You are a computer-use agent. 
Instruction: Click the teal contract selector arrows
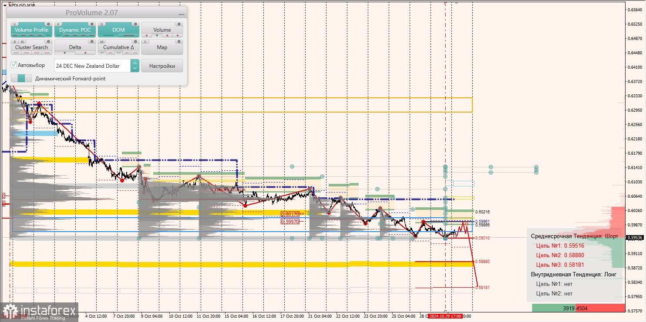tap(135, 66)
